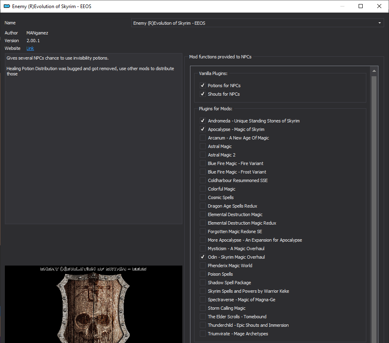Screen dimensions: 389x343
Task: Tick Forgotten Magic Redone SE
Action: tap(203, 232)
